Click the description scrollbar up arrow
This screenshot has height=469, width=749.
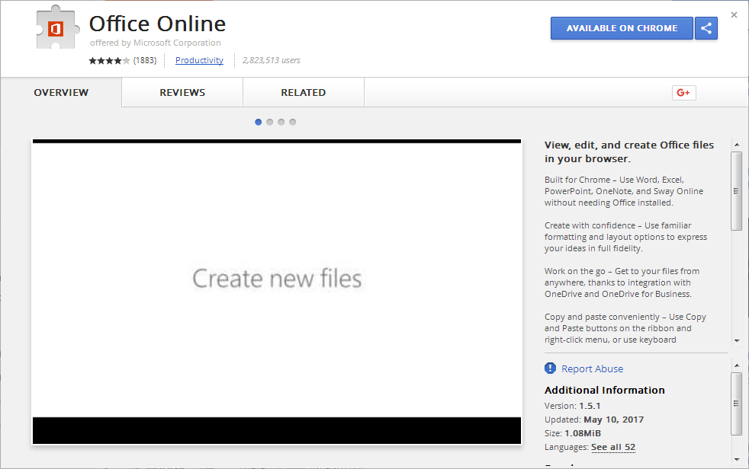[737, 145]
